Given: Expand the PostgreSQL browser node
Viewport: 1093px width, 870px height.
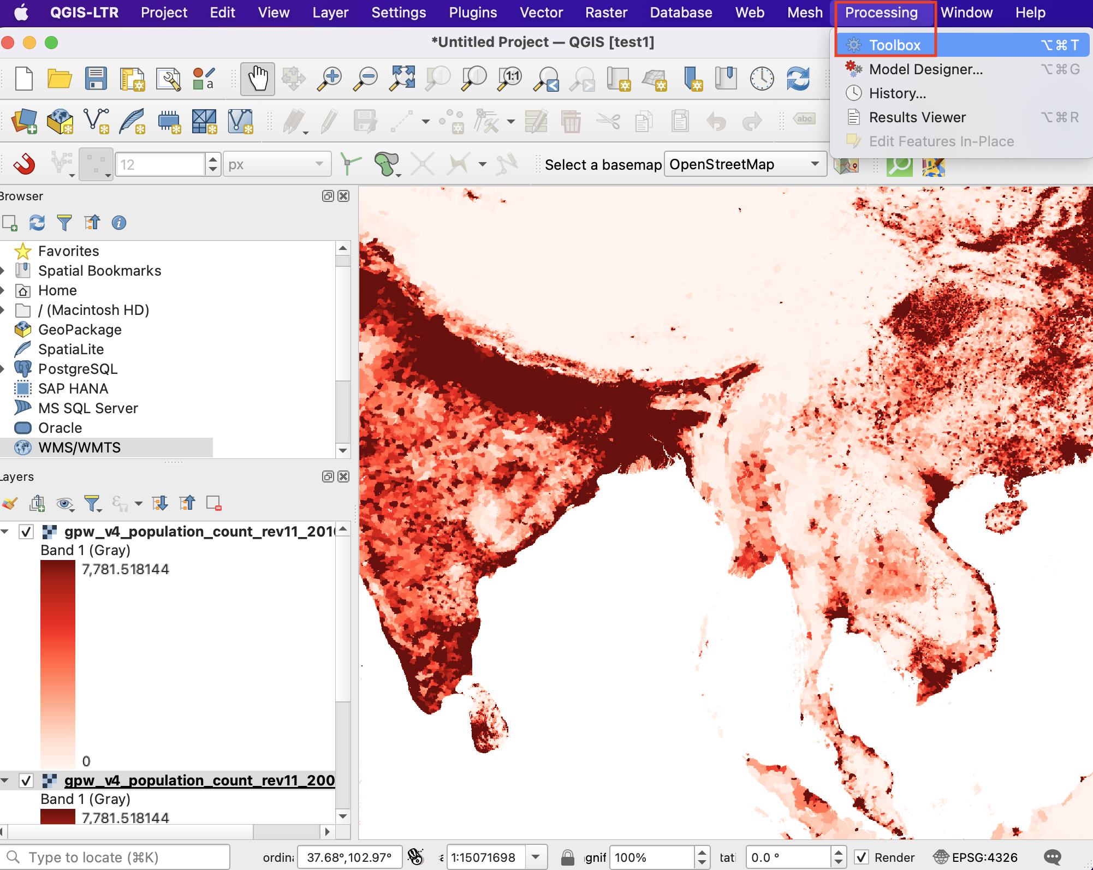Looking at the screenshot, I should tap(3, 370).
